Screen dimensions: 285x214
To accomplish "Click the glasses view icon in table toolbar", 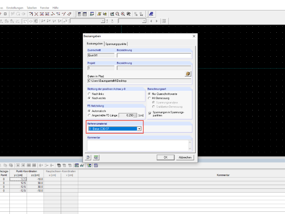I will click(x=82, y=166).
